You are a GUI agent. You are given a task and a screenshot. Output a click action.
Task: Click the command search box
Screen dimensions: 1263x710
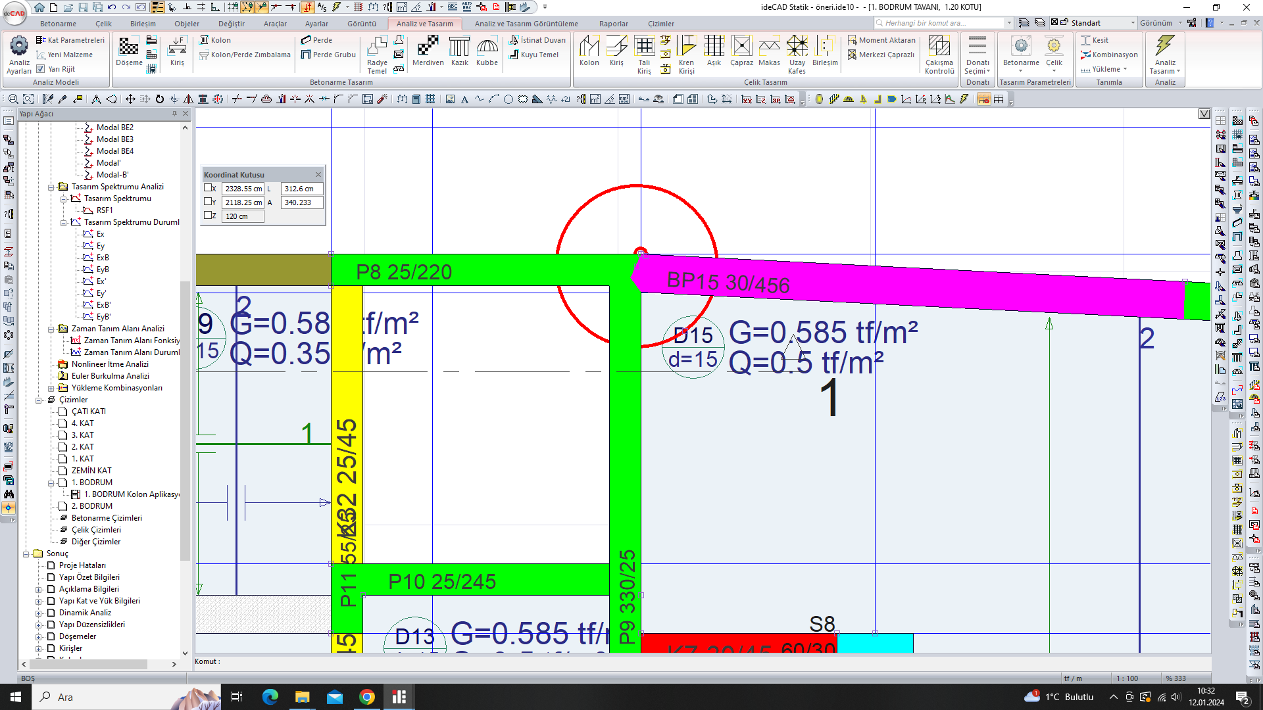click(944, 23)
